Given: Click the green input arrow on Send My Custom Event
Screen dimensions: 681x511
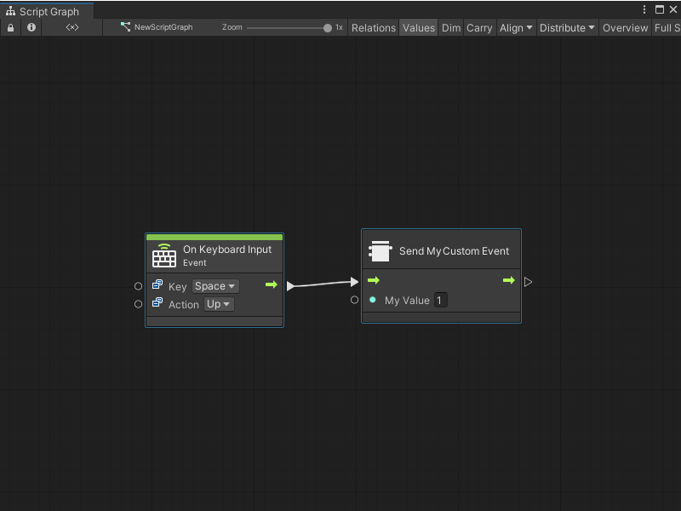Looking at the screenshot, I should click(374, 280).
